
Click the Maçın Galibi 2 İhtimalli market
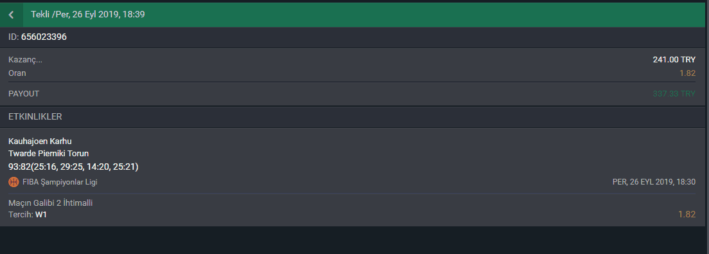[50, 203]
